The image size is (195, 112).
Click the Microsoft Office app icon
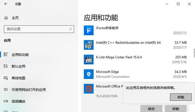coord(89,89)
